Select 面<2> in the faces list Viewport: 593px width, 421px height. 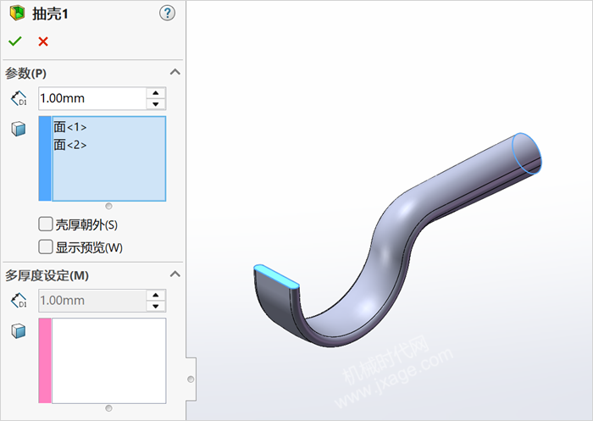(70, 145)
